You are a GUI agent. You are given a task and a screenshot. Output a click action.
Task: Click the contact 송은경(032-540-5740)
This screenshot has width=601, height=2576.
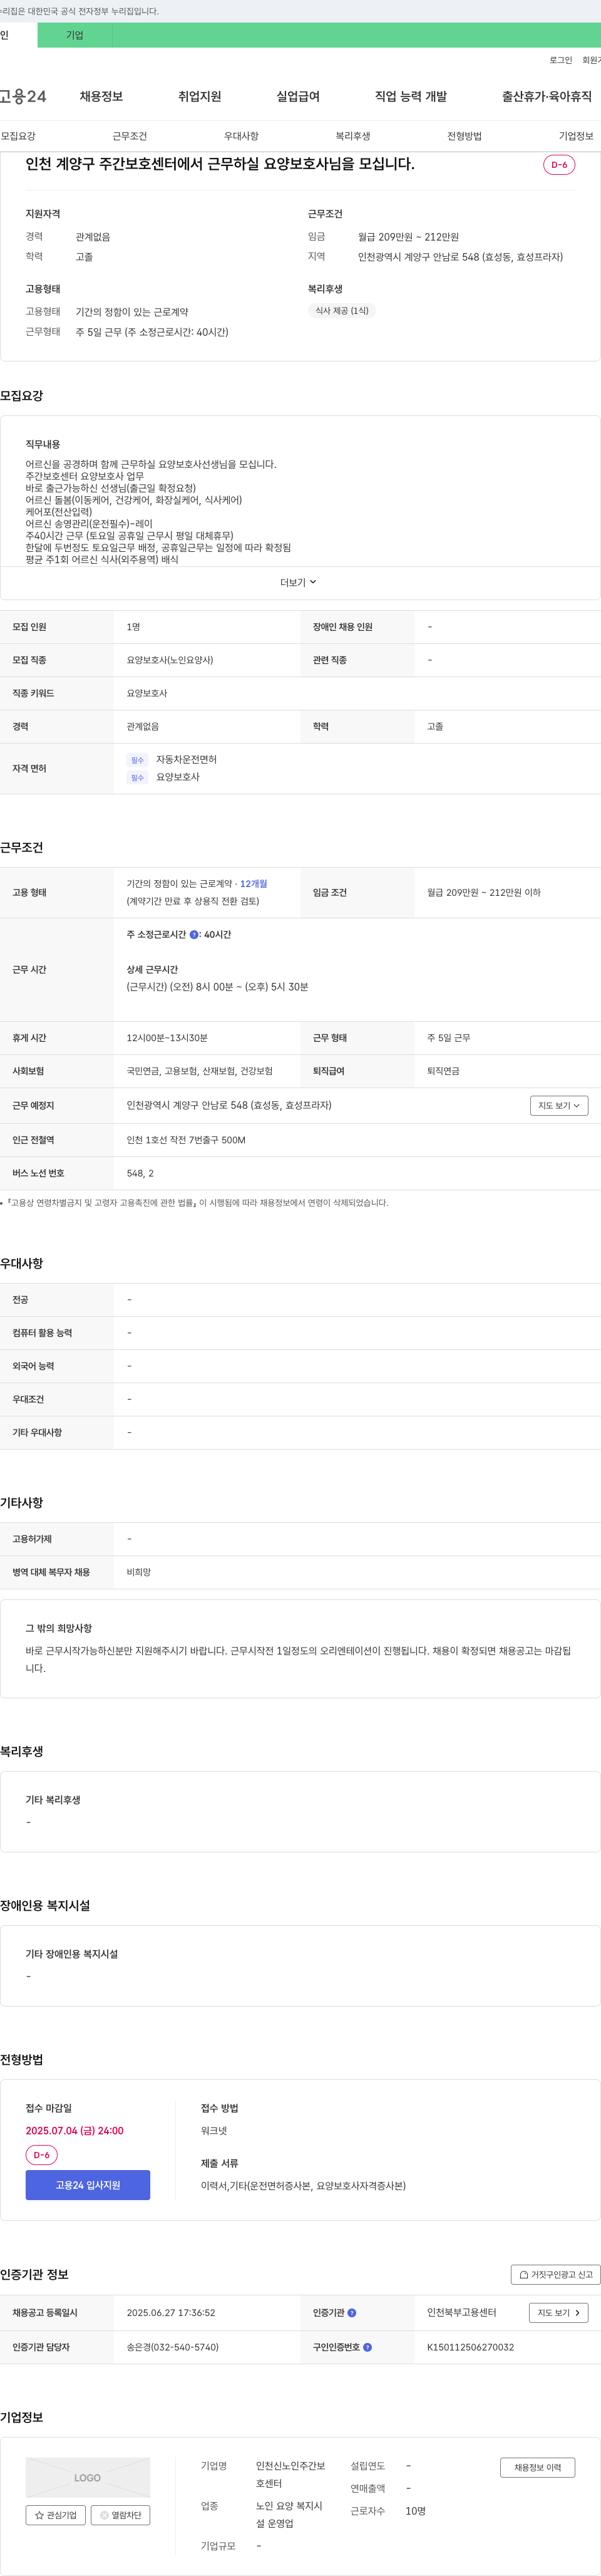[x=172, y=2347]
